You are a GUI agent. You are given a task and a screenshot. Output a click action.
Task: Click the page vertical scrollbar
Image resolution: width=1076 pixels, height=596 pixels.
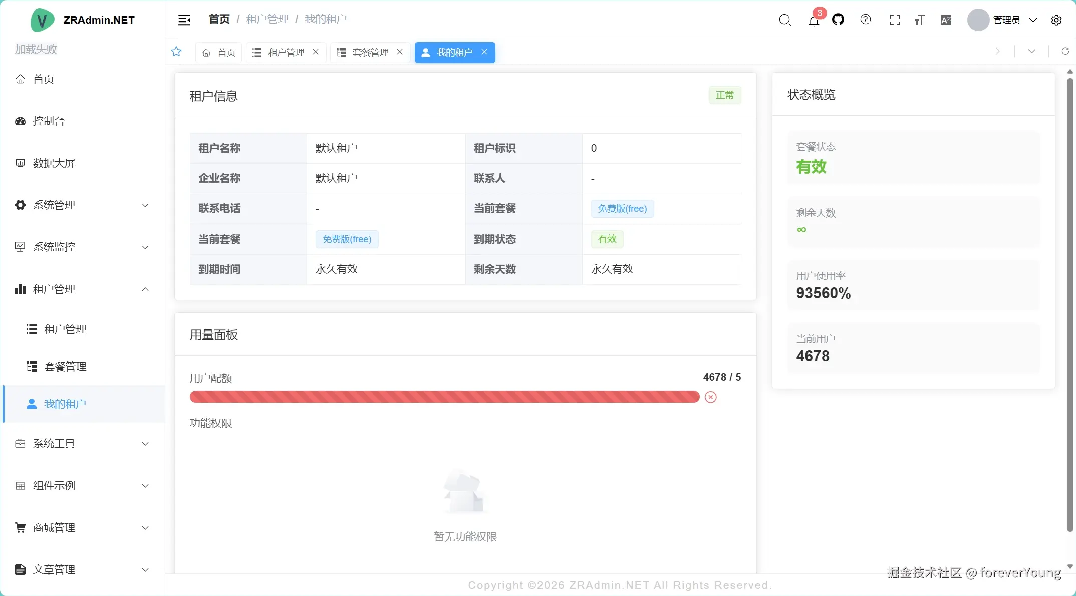coord(1070,305)
